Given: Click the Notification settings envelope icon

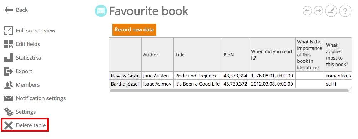Looking at the screenshot, I should point(9,98).
